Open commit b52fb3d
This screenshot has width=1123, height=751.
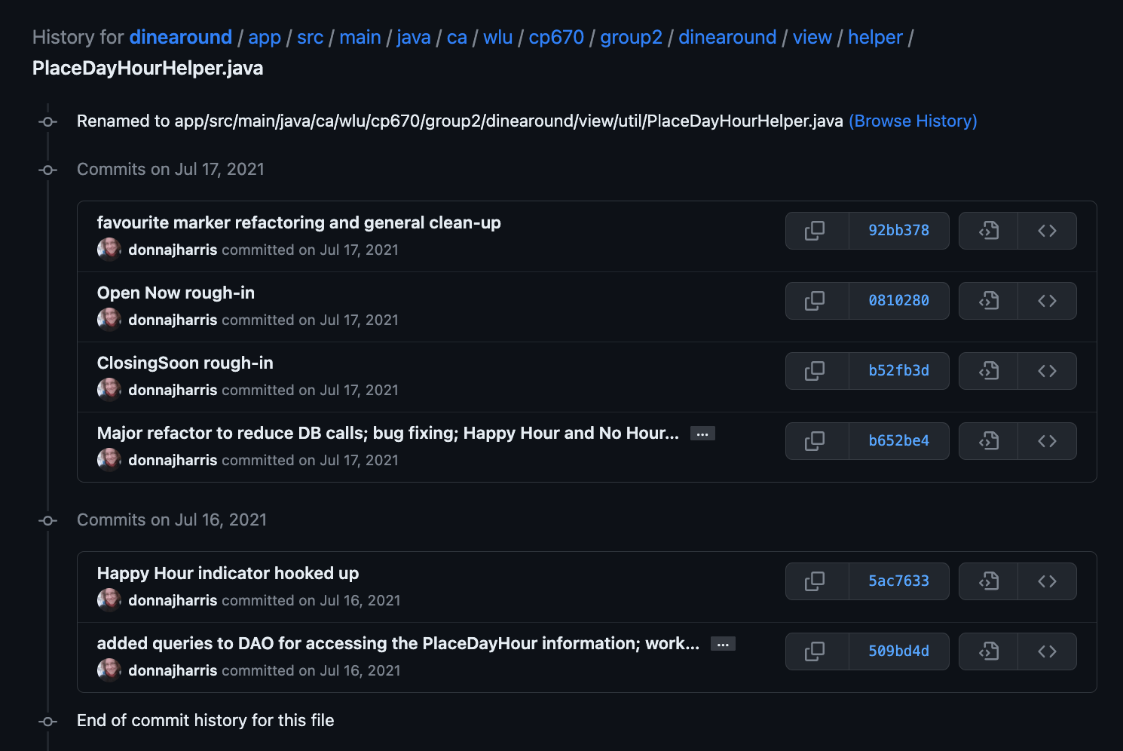pos(899,370)
